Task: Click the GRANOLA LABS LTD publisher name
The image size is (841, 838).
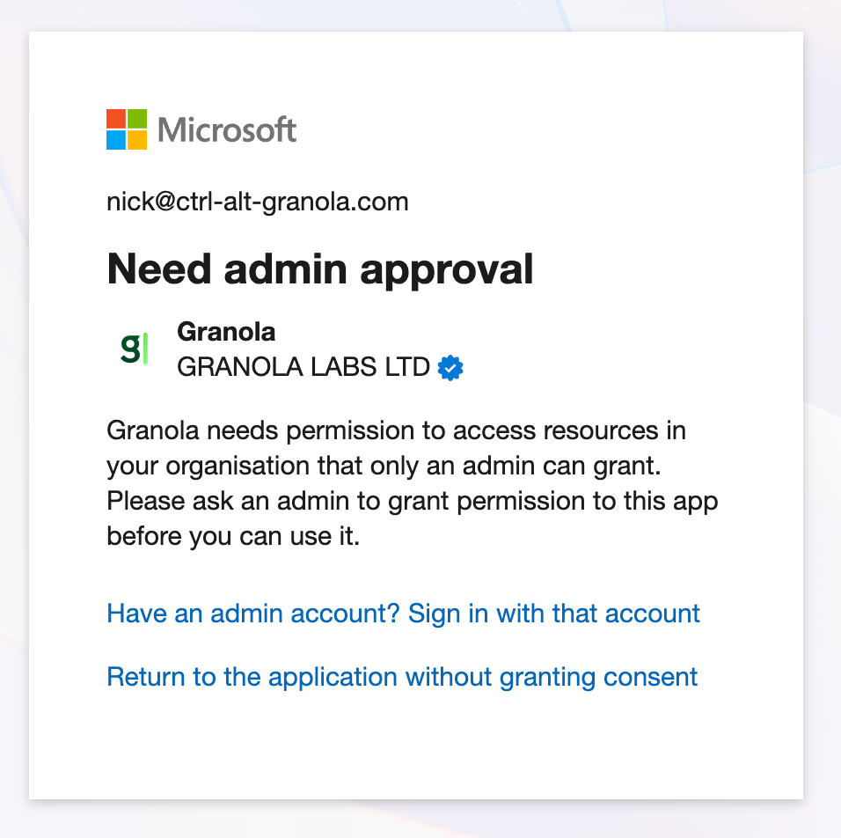Action: (303, 367)
